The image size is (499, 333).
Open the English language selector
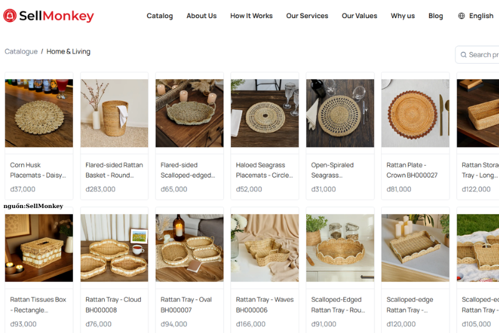coord(481,16)
